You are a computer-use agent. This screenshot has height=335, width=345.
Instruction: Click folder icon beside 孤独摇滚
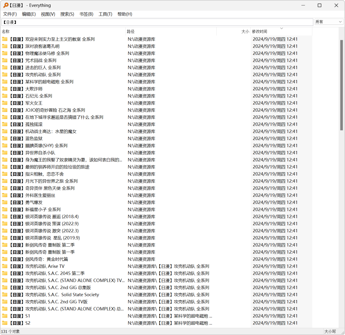[x=4, y=124]
